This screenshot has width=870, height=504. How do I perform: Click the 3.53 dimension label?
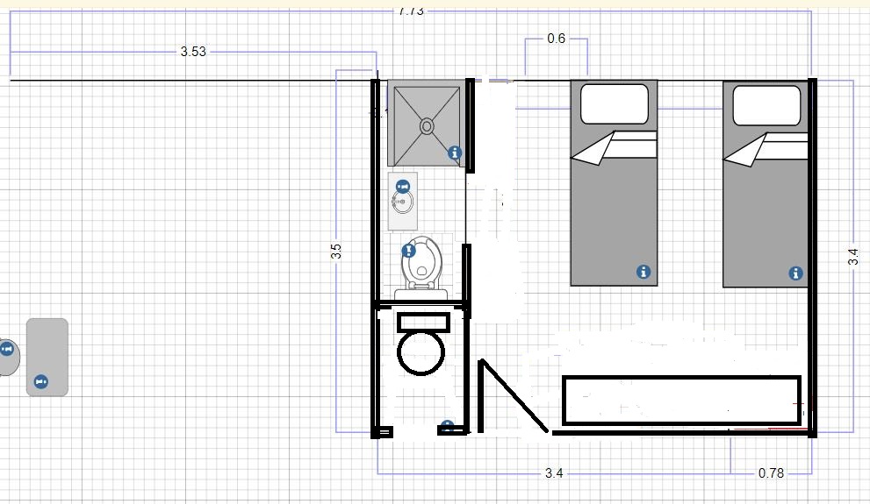pyautogui.click(x=193, y=52)
